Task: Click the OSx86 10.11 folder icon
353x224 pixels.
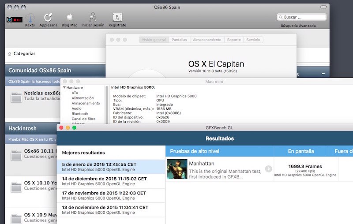Action: (x=16, y=155)
